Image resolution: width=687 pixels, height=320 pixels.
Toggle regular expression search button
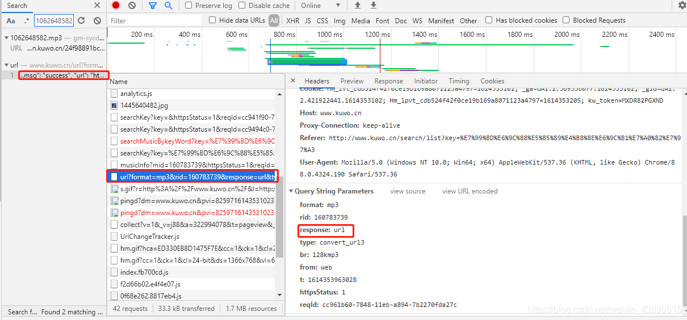click(x=27, y=20)
